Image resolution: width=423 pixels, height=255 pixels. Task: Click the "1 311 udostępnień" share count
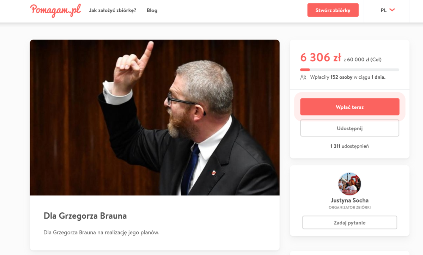click(x=350, y=146)
